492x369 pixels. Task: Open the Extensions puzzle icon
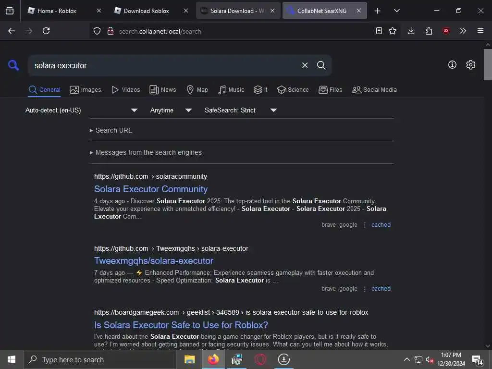pos(429,31)
